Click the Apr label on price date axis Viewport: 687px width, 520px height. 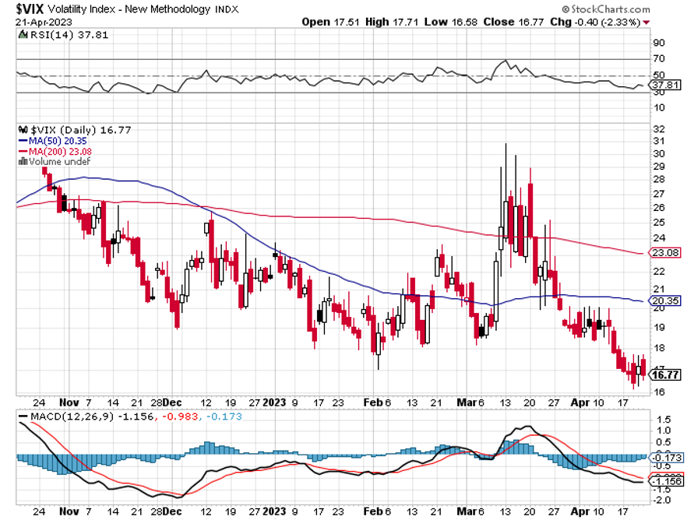pos(580,402)
